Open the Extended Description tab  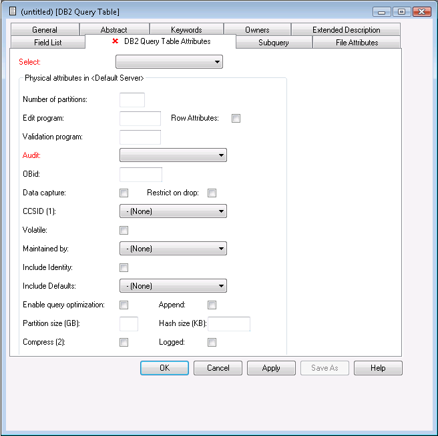pos(346,30)
